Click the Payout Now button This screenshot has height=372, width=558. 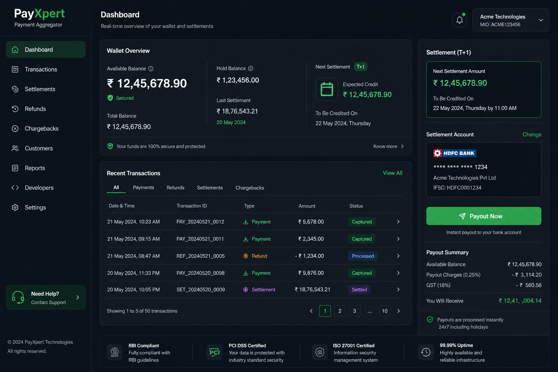pyautogui.click(x=484, y=216)
